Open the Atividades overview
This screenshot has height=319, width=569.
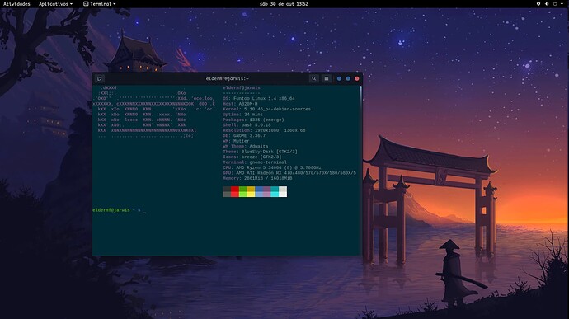[16, 4]
